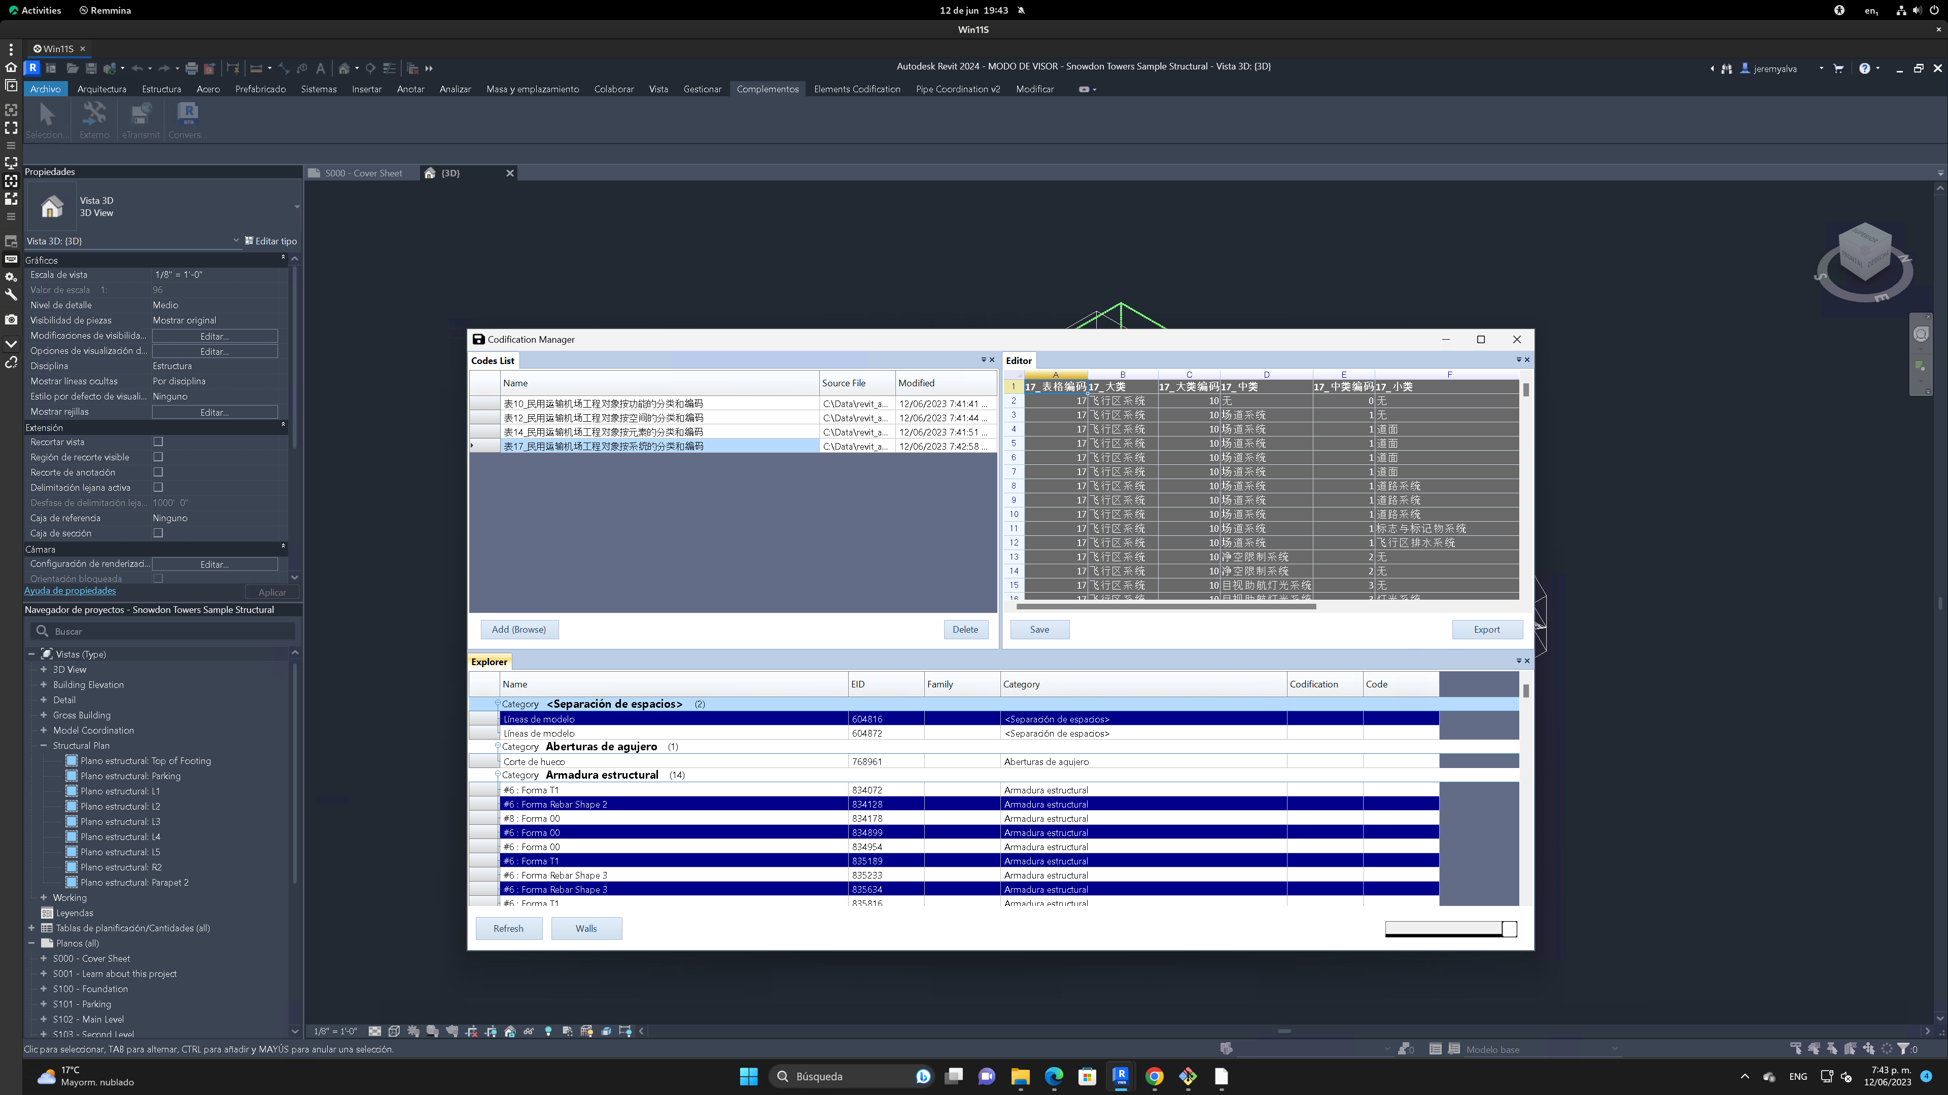This screenshot has width=1948, height=1095.
Task: Enable the Recortar vista checkbox
Action: [x=158, y=442]
